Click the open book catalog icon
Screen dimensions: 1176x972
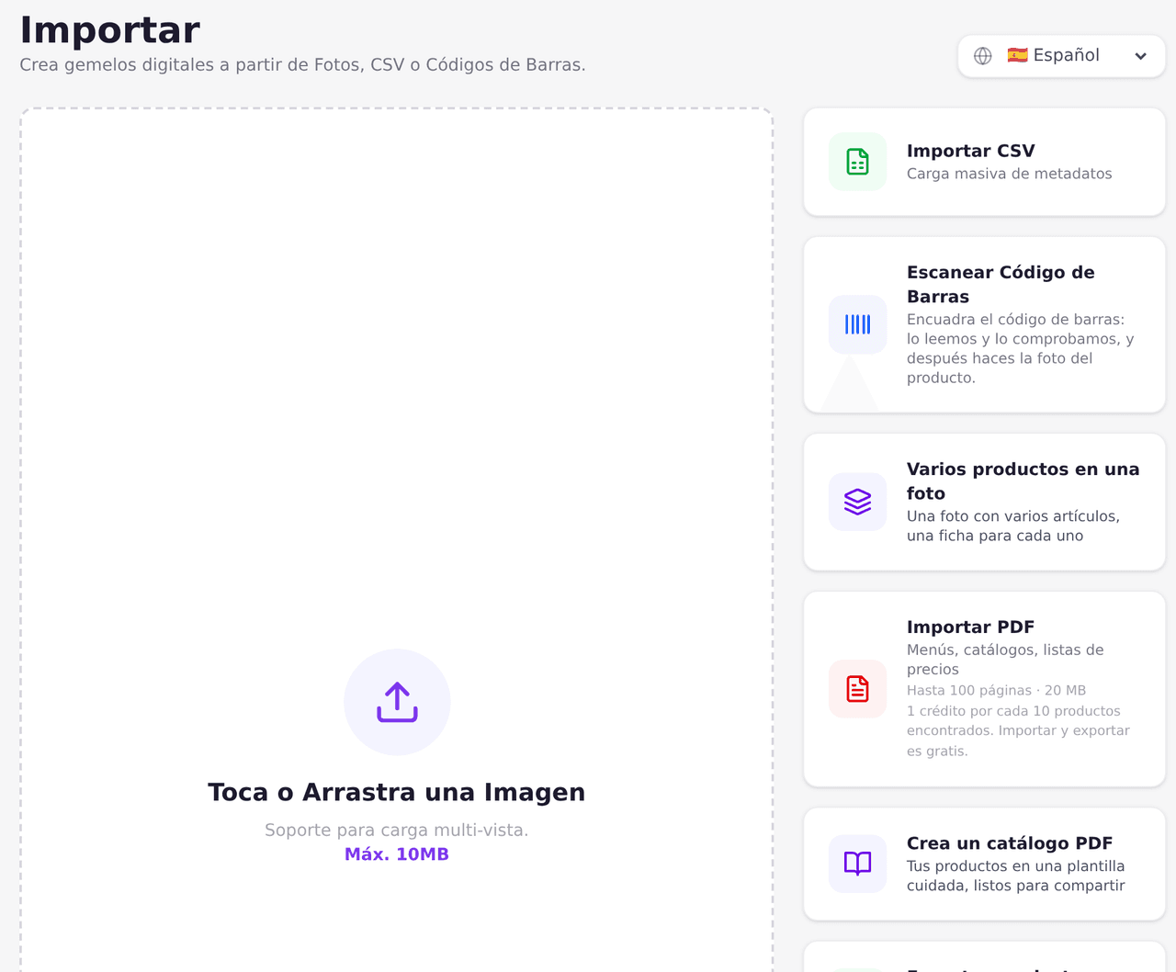(x=857, y=864)
